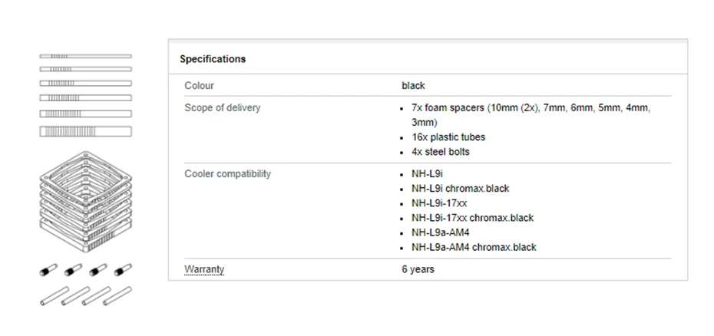Screen dimensions: 714x336
Task: Select the second foam spacer strip from top
Action: tap(85, 69)
